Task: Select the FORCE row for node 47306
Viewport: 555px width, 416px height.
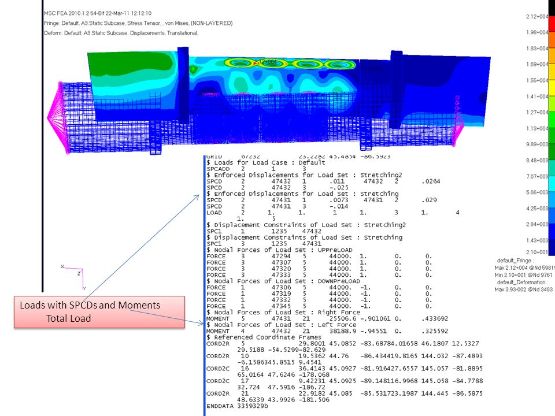Action: pyautogui.click(x=319, y=288)
